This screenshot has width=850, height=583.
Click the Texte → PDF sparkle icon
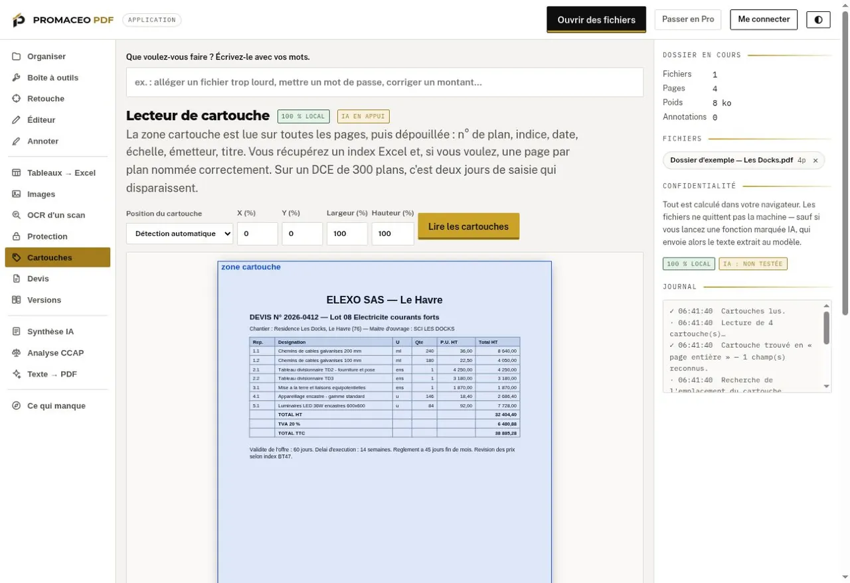tap(17, 375)
